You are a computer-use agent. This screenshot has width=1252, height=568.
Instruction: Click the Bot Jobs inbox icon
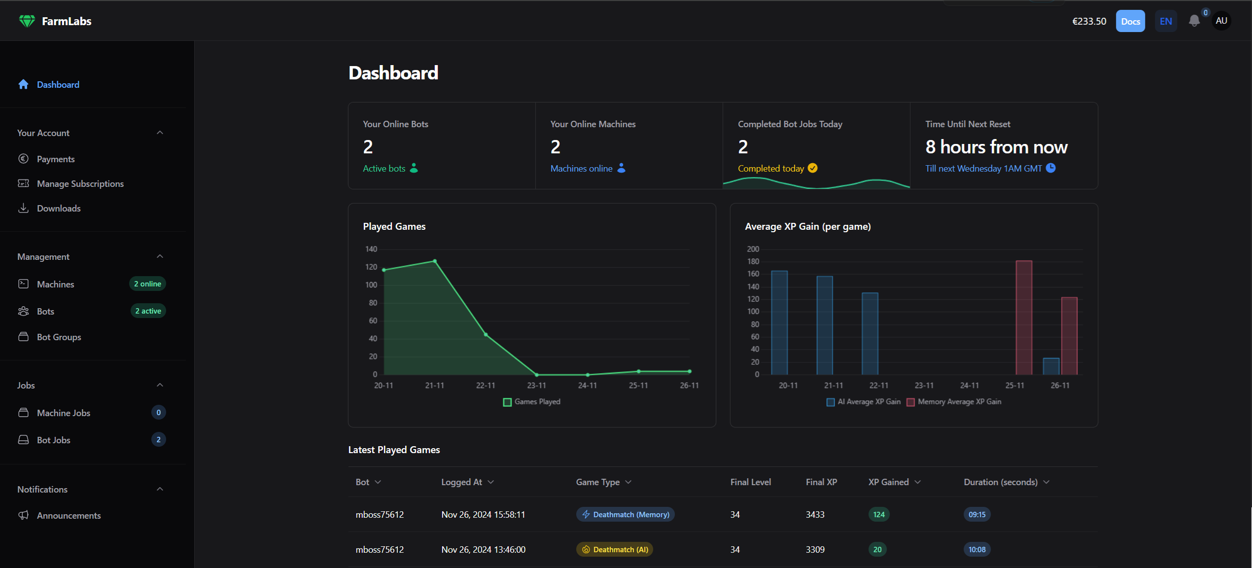point(23,440)
